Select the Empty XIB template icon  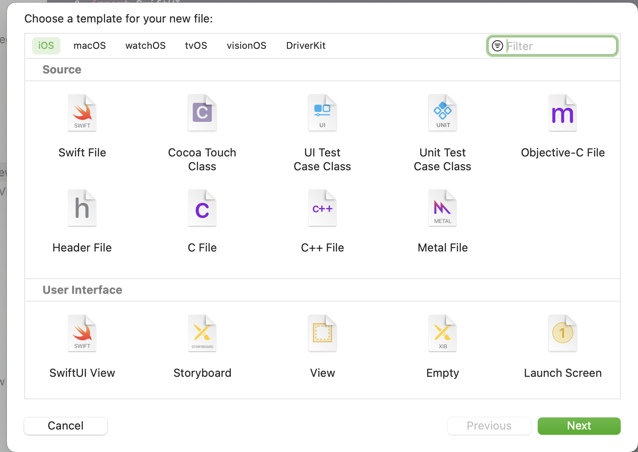pos(443,333)
